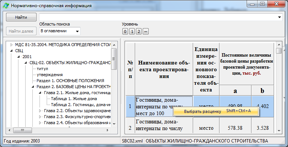The height and width of the screenshot is (147, 288).
Task: Click the table vertical scrollbar down arrow
Action: (x=279, y=131)
